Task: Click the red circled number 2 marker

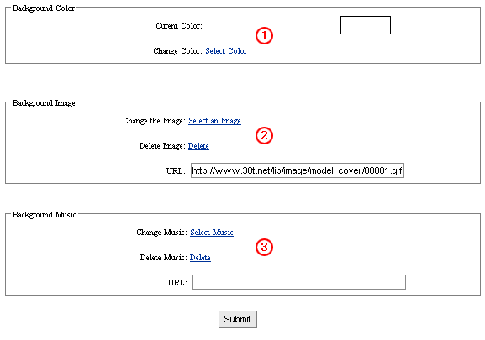Action: [264, 135]
